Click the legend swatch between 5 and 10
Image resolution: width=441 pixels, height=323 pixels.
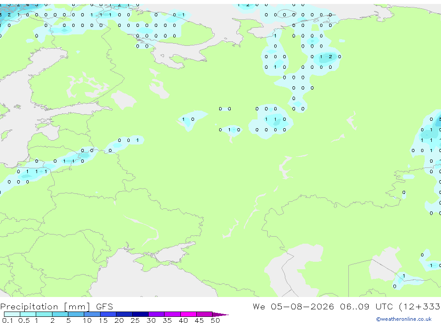[76, 314]
